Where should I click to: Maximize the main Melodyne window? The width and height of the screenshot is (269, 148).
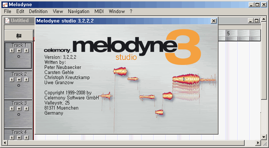[257, 5]
